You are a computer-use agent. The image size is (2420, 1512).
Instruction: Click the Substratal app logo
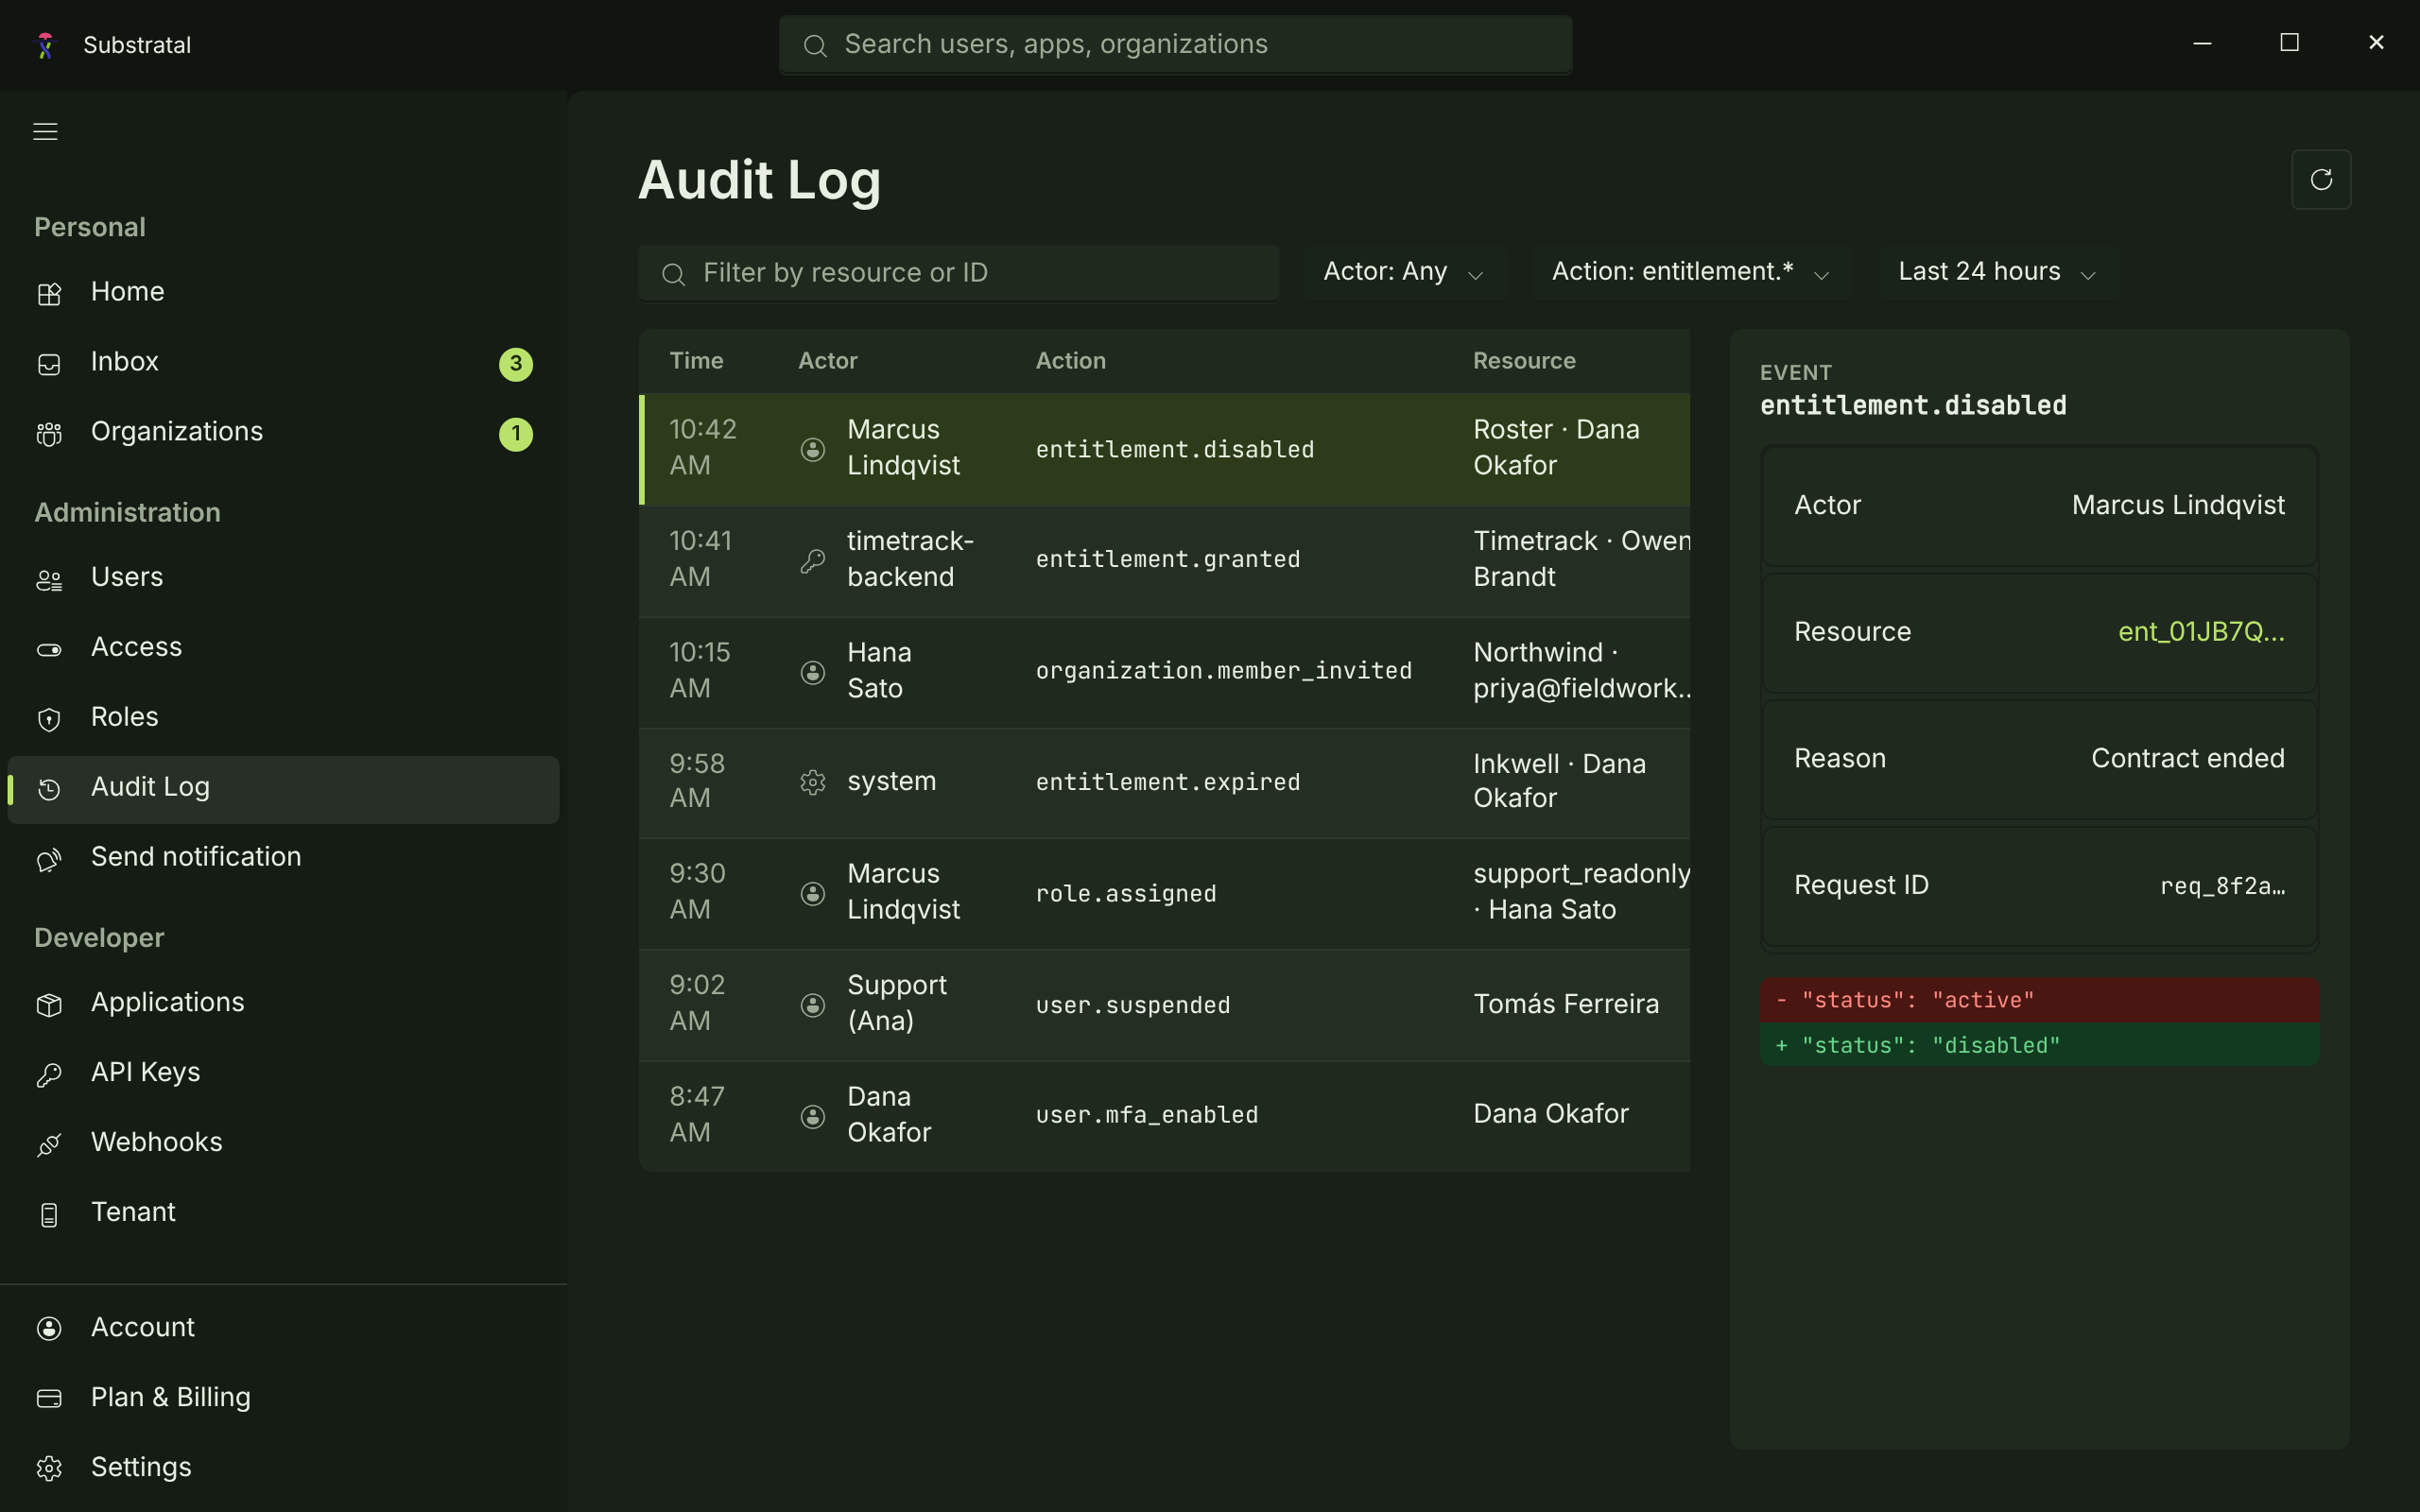[45, 45]
